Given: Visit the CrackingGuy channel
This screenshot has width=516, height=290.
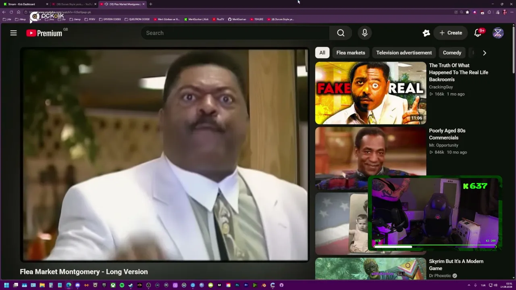Looking at the screenshot, I should (x=441, y=87).
